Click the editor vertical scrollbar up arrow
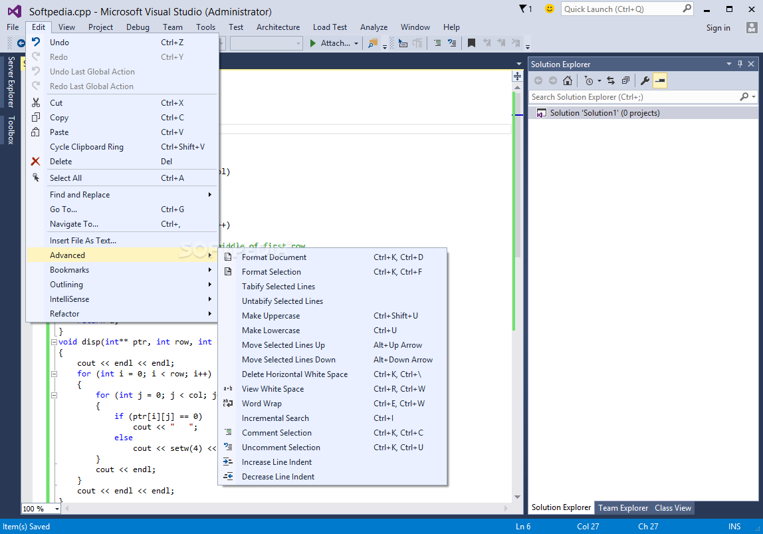 click(517, 88)
